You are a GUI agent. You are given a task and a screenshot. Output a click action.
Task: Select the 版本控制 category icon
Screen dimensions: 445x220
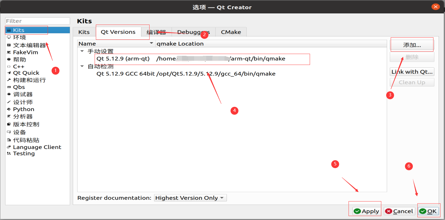click(9, 124)
